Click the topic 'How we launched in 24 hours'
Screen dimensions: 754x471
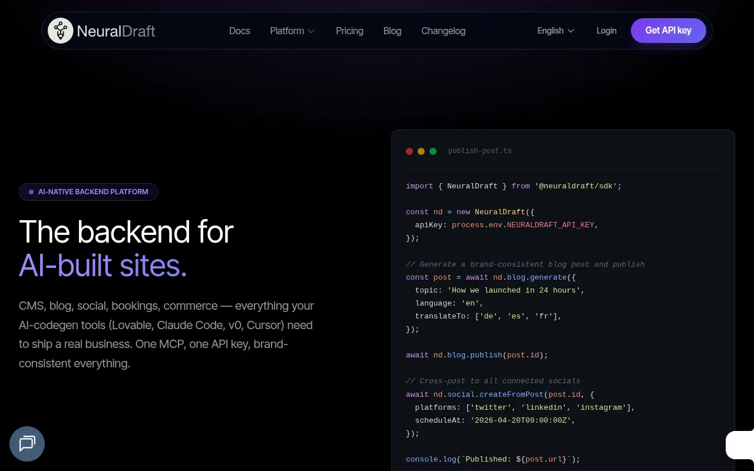pos(500,290)
